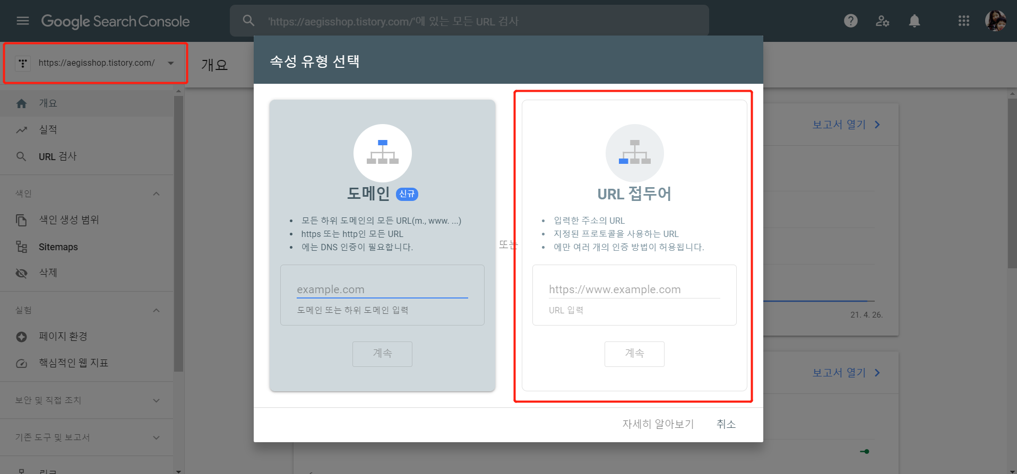Screen dimensions: 1017x474
Task: Open the lower 보고서 열기 link
Action: [839, 373]
